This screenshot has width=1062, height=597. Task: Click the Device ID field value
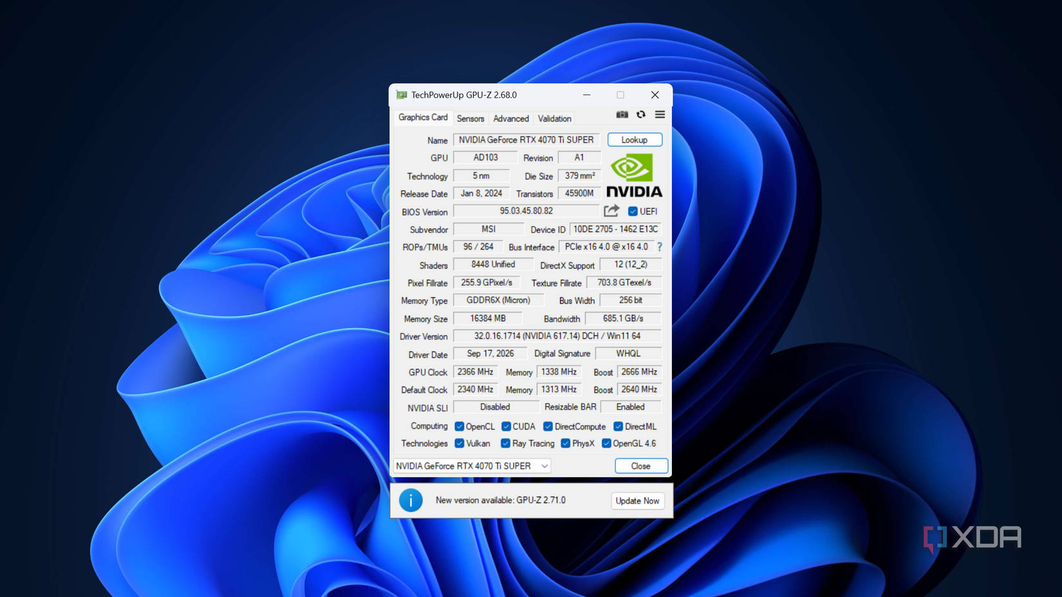click(x=615, y=229)
